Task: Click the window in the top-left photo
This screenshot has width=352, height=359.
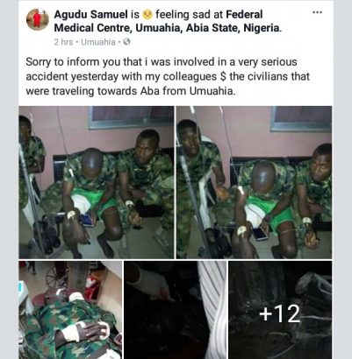Action: coord(131,117)
